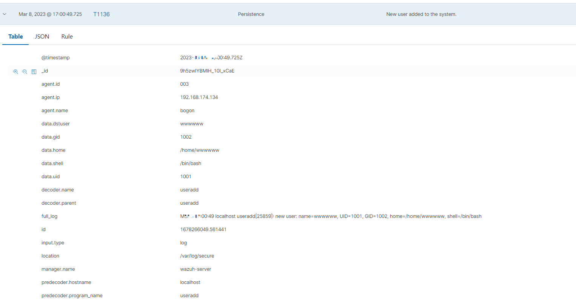Click the predecoder.hostname value localhost
Screen dimensions: 576x304
tap(190, 282)
